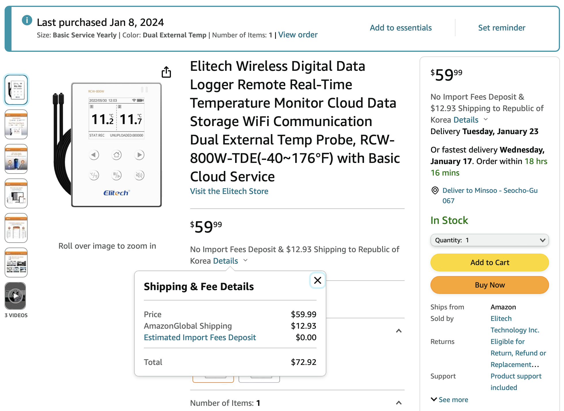This screenshot has height=411, width=564.
Task: Expand See more seller details
Action: coord(449,399)
